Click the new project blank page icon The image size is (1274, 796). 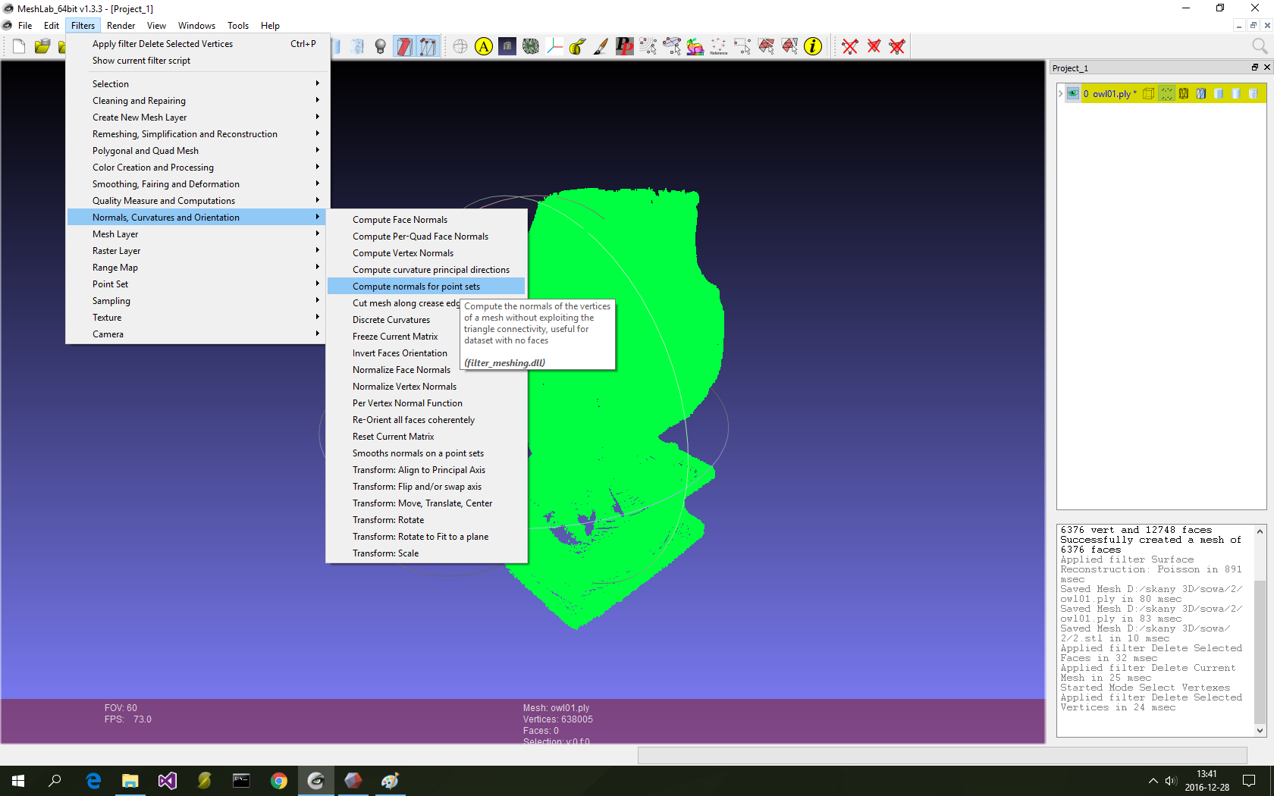coord(19,47)
